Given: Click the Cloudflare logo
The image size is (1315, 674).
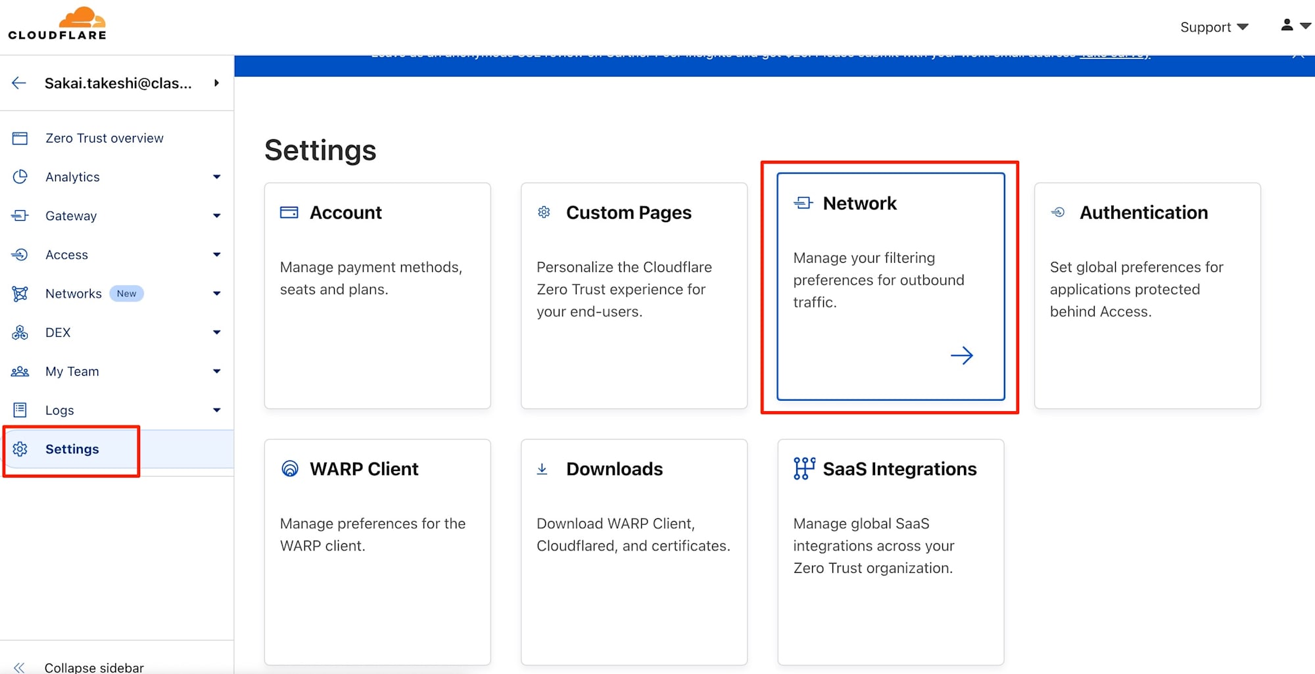Looking at the screenshot, I should 57,24.
